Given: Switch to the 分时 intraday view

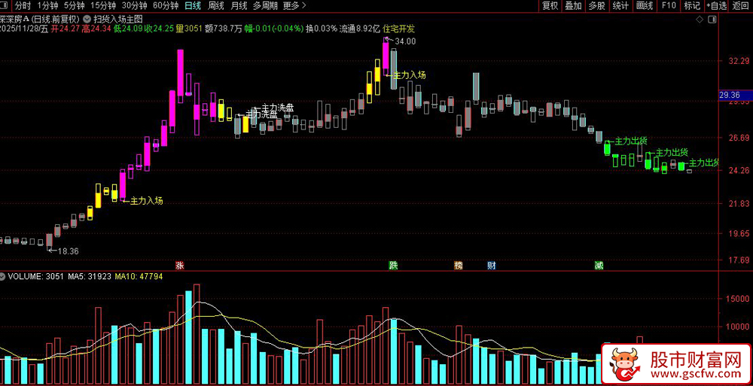Looking at the screenshot, I should [x=23, y=6].
